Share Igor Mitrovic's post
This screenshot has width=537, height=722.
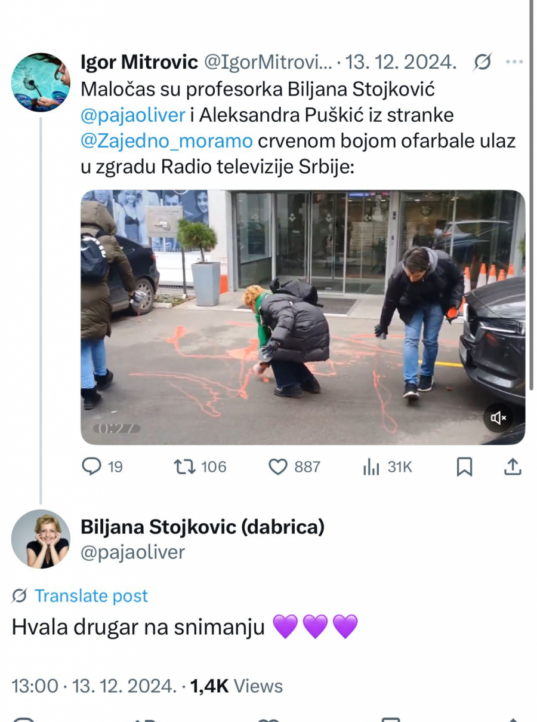[513, 466]
